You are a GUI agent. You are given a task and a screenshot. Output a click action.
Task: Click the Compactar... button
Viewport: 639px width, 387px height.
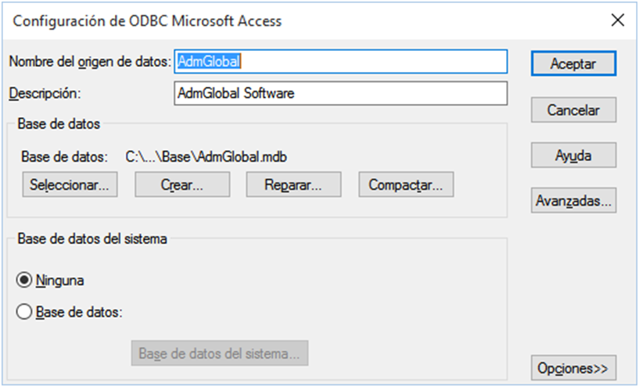click(x=406, y=185)
